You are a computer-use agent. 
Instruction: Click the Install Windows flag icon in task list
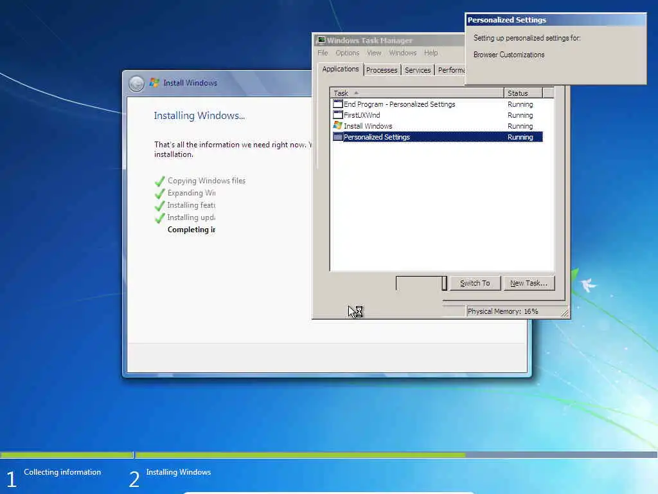(x=338, y=125)
